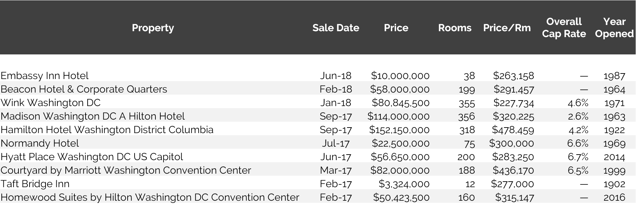Select the Taft Bridge Inn row

[318, 184]
